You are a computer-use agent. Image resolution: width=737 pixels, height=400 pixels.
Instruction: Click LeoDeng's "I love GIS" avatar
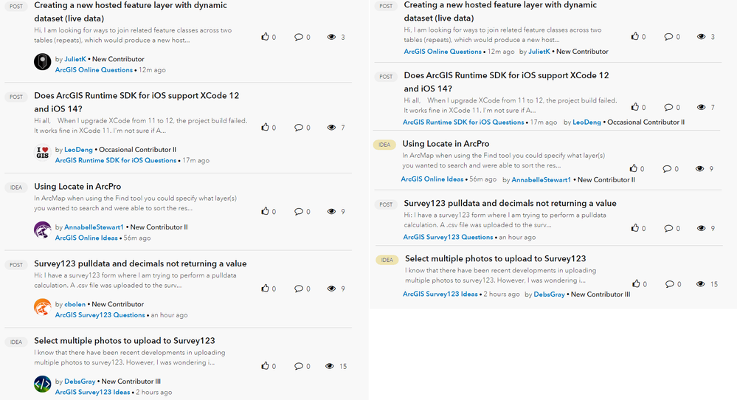point(42,153)
